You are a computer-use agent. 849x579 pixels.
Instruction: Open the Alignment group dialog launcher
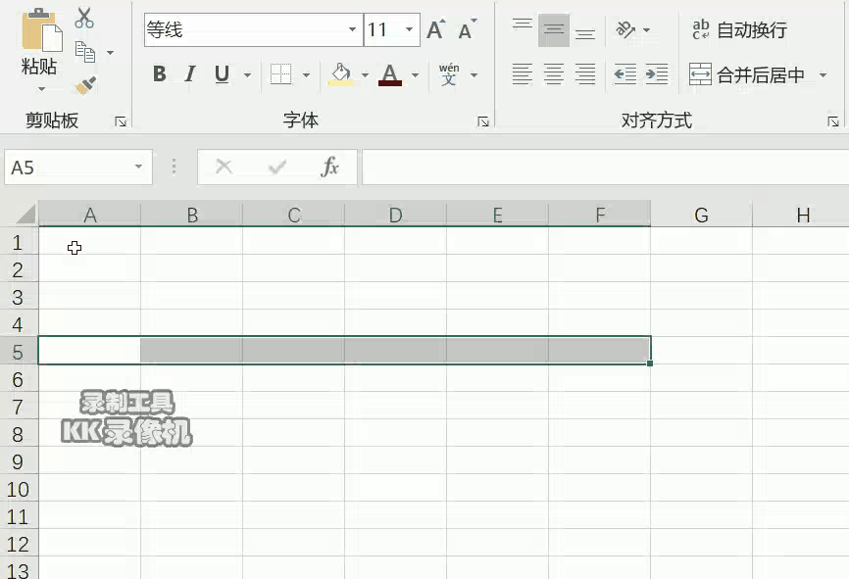833,121
